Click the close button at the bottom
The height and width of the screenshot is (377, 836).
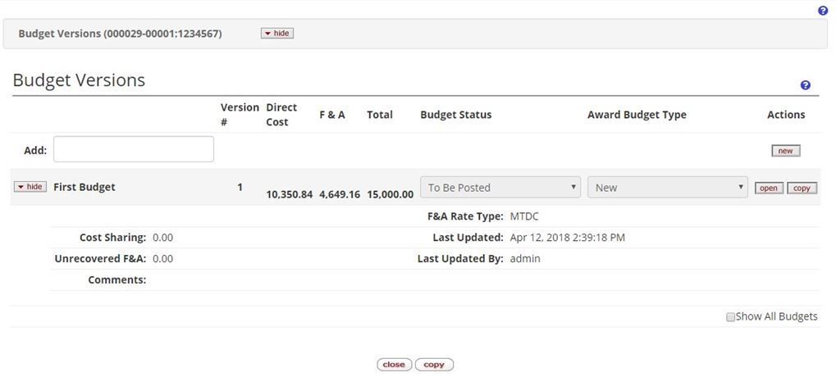click(x=394, y=365)
